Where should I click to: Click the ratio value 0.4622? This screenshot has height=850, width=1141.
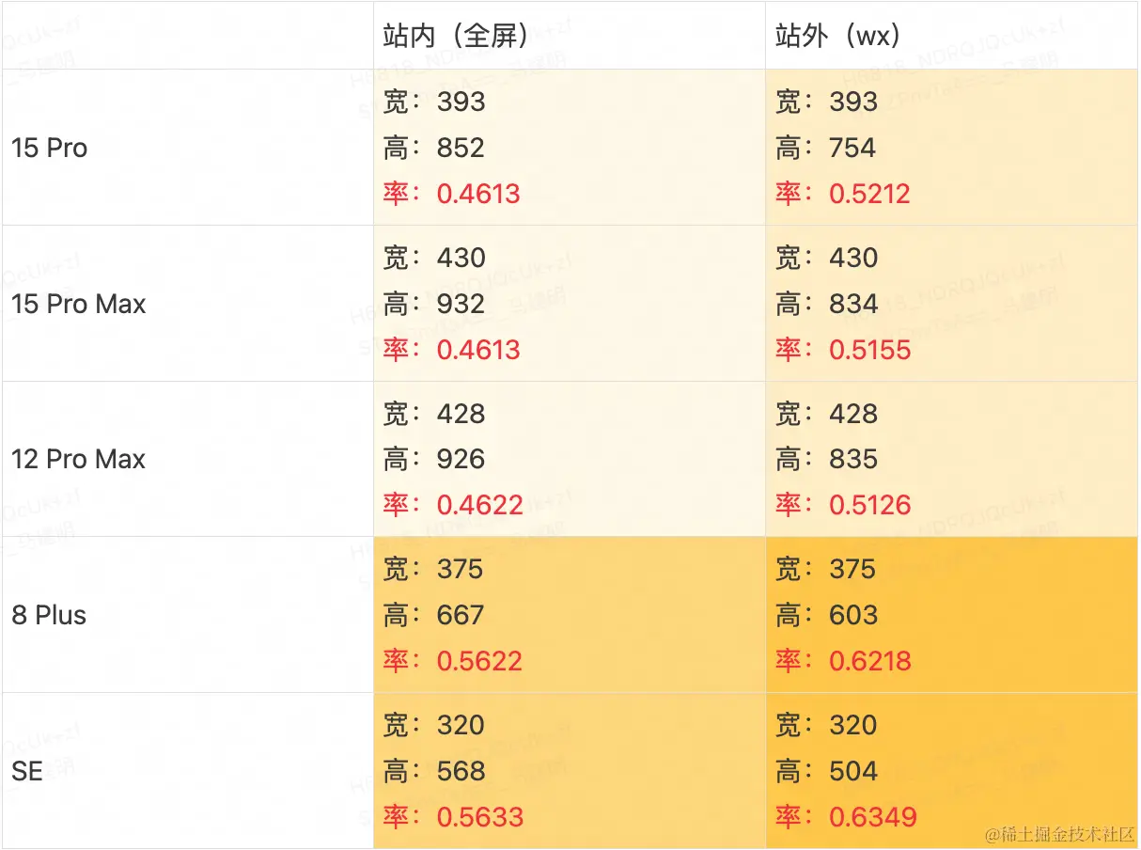(480, 505)
